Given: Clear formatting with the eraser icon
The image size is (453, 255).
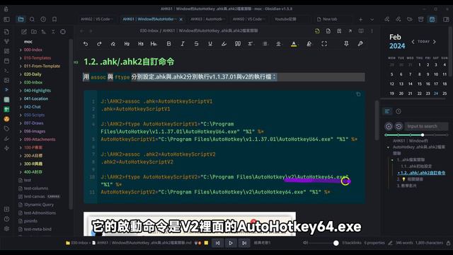Looking at the screenshot, I should point(113,44).
